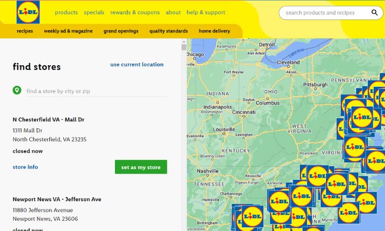The width and height of the screenshot is (385, 231).
Task: Click Cleveland label on the map
Action: pyautogui.click(x=288, y=62)
